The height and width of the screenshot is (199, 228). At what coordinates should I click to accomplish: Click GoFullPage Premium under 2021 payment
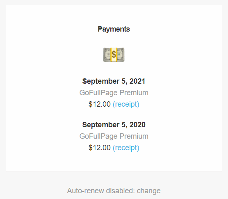coord(114,93)
